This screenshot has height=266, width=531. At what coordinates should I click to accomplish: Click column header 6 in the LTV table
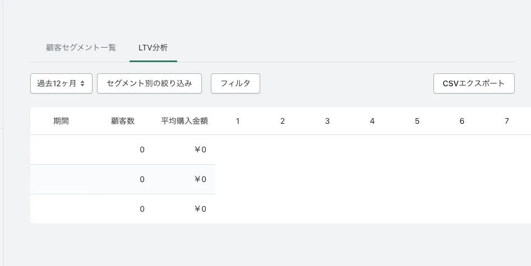click(462, 121)
